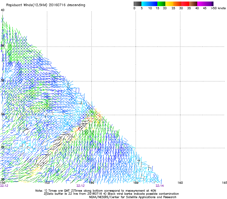The image size is (227, 199).
Task: Click the "Data buffer is 22 hrs" note
Action: (x=63, y=194)
